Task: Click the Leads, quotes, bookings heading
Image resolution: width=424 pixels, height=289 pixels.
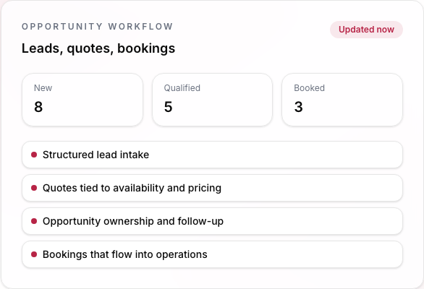Action: 98,49
